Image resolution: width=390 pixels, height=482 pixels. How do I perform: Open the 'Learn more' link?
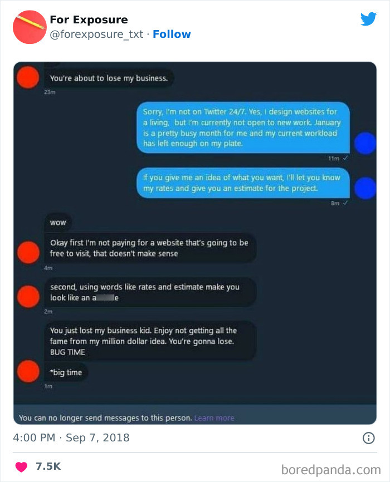tap(214, 418)
